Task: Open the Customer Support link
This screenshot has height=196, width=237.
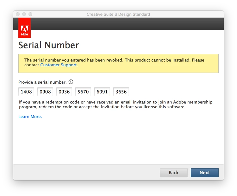Action: click(59, 65)
